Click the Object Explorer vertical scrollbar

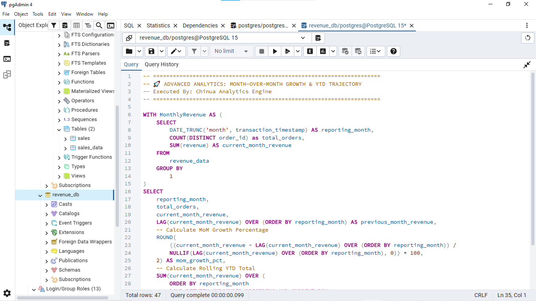point(117,166)
